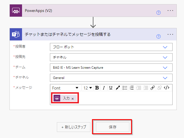Screen dimensions: 184x138
Task: Open the font size 12 dropdown
Action: pos(88,88)
